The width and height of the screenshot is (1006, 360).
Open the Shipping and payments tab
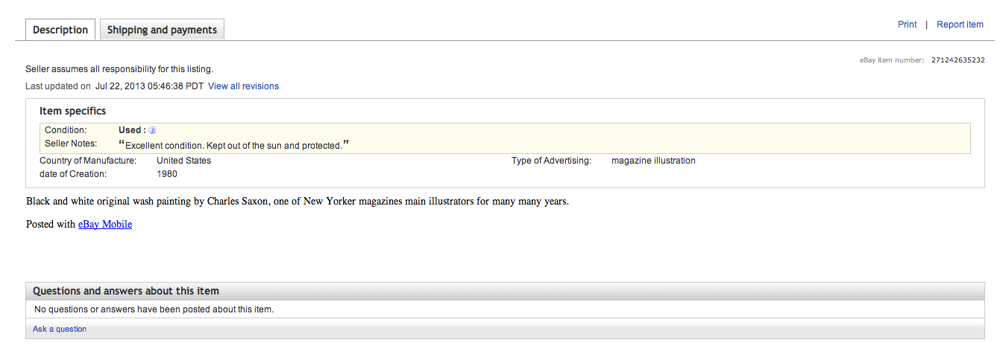click(162, 30)
